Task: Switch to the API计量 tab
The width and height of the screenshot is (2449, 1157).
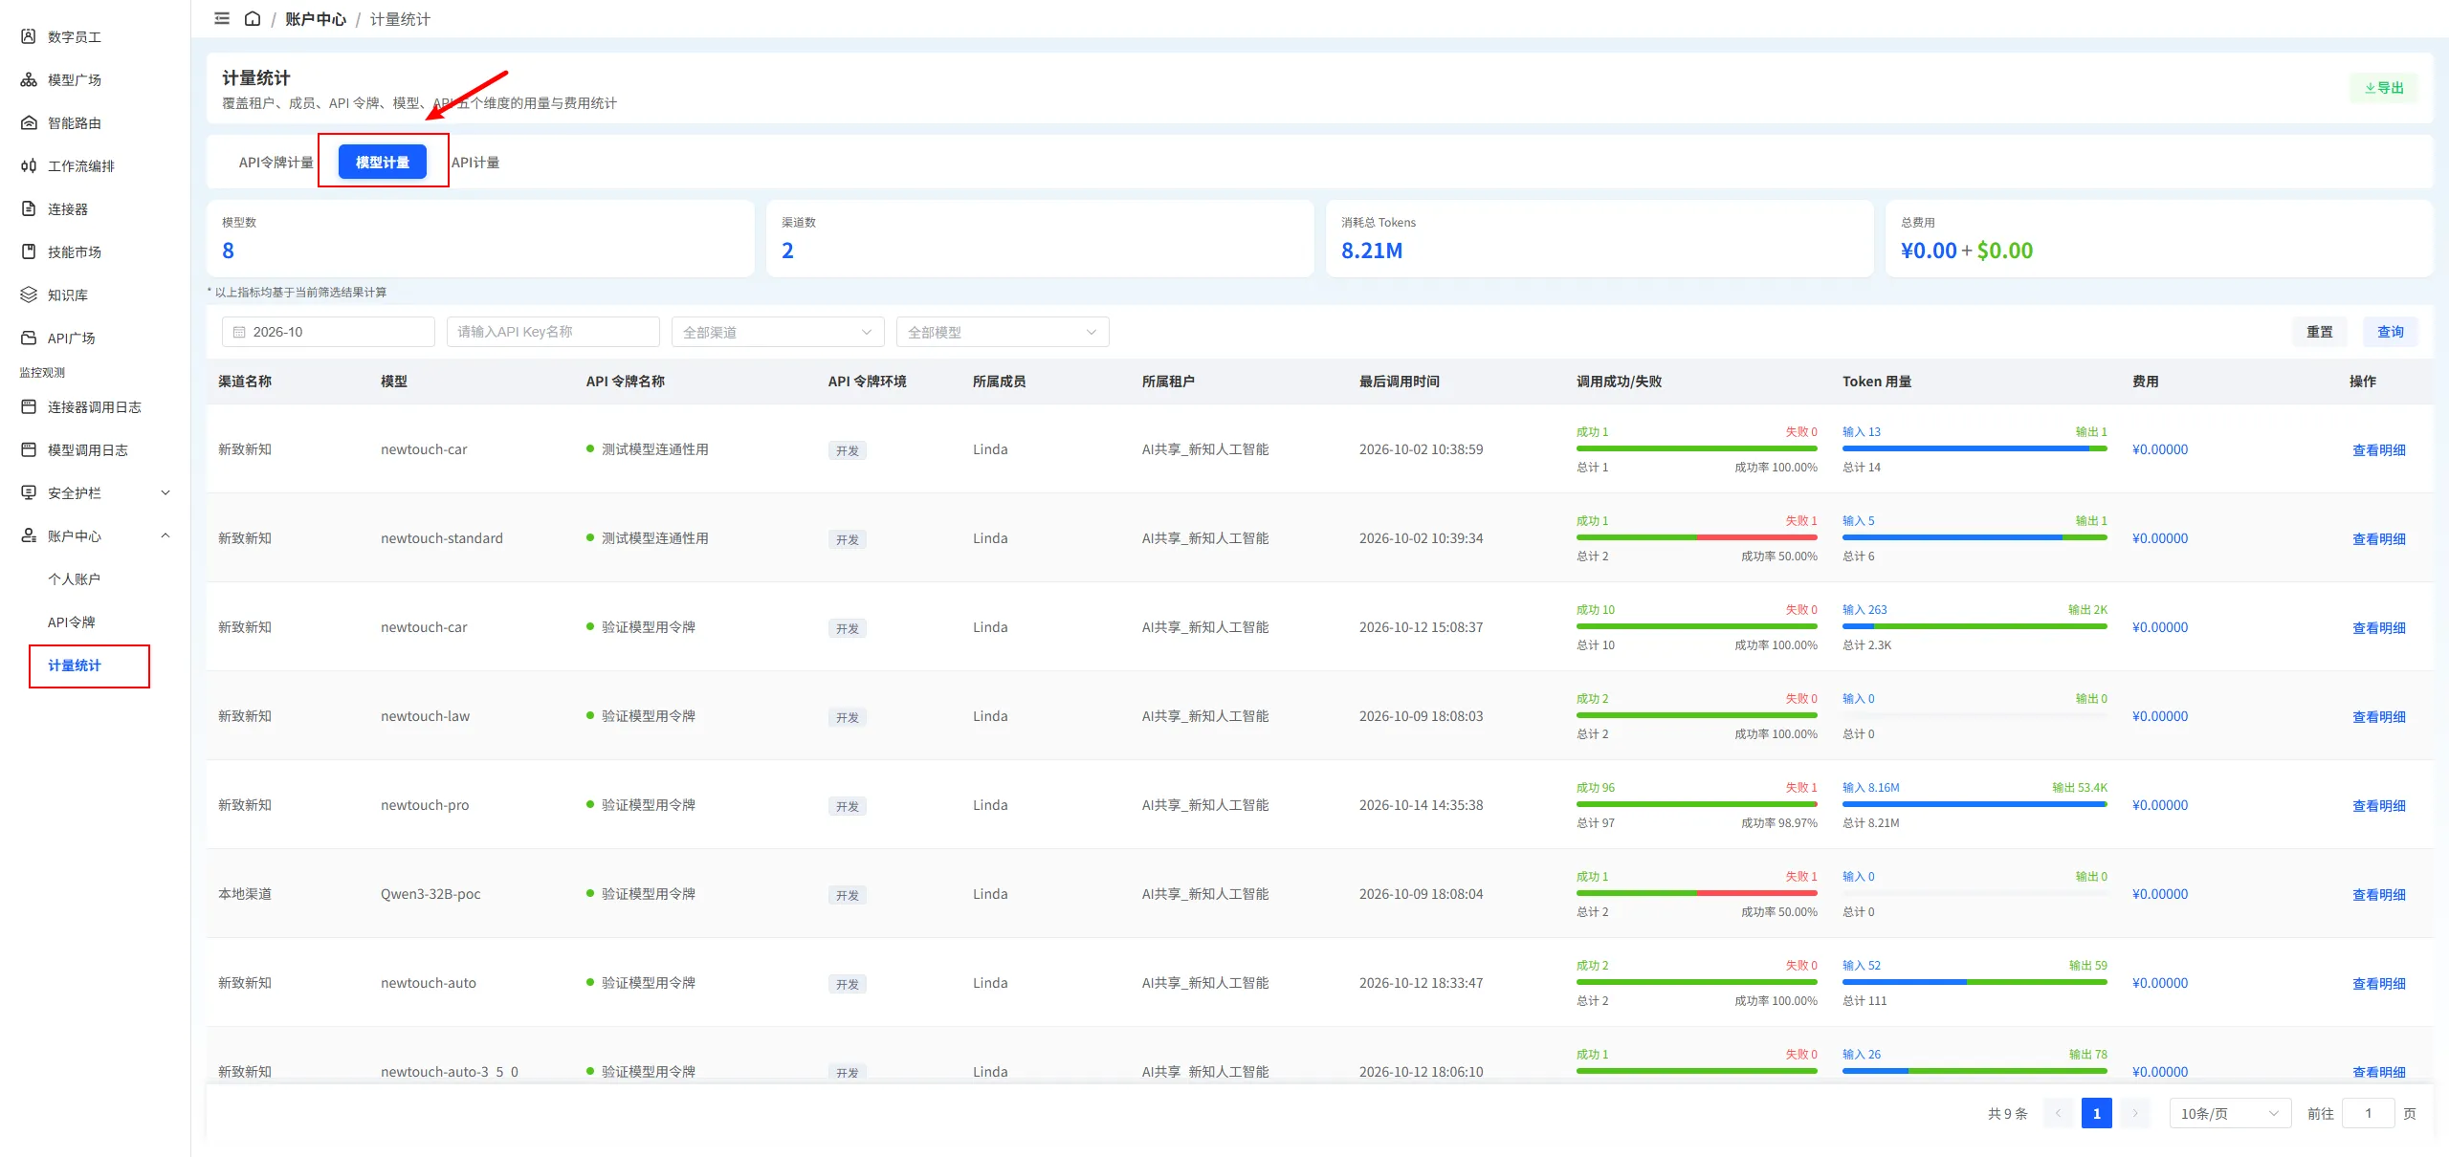Action: (x=475, y=163)
